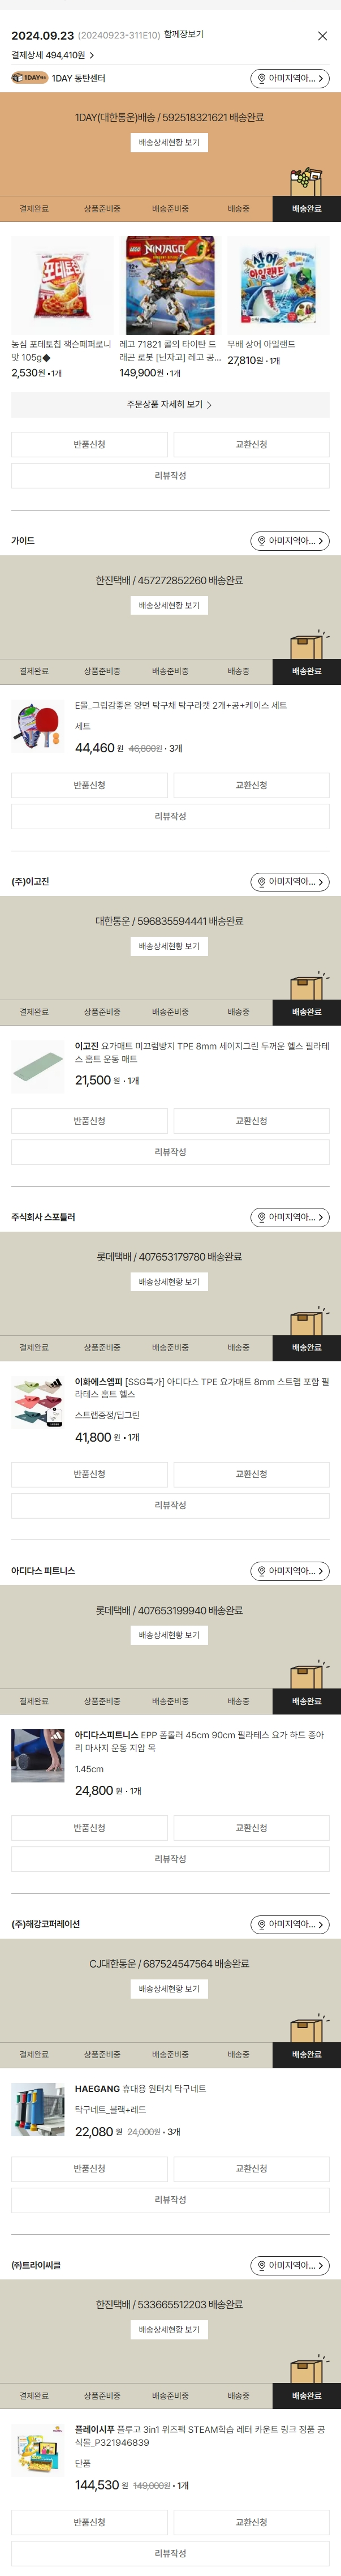Viewport: 341px width, 2576px height.
Task: Select 결제완료 step under 한진택배 457272852260
Action: (34, 671)
